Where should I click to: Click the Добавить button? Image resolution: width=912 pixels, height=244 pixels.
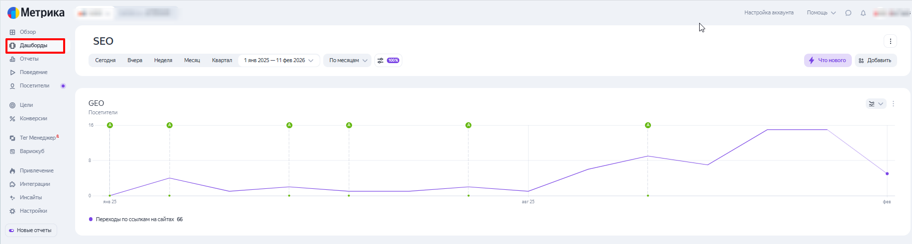(x=875, y=61)
